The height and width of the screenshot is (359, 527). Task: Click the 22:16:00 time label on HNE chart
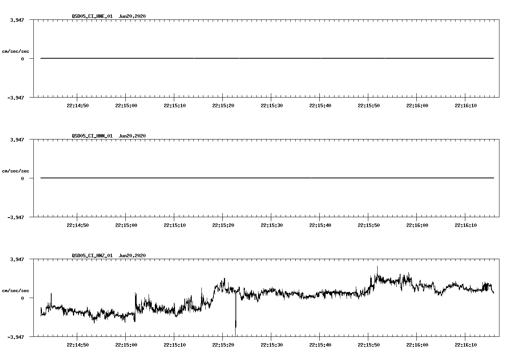pos(417,106)
